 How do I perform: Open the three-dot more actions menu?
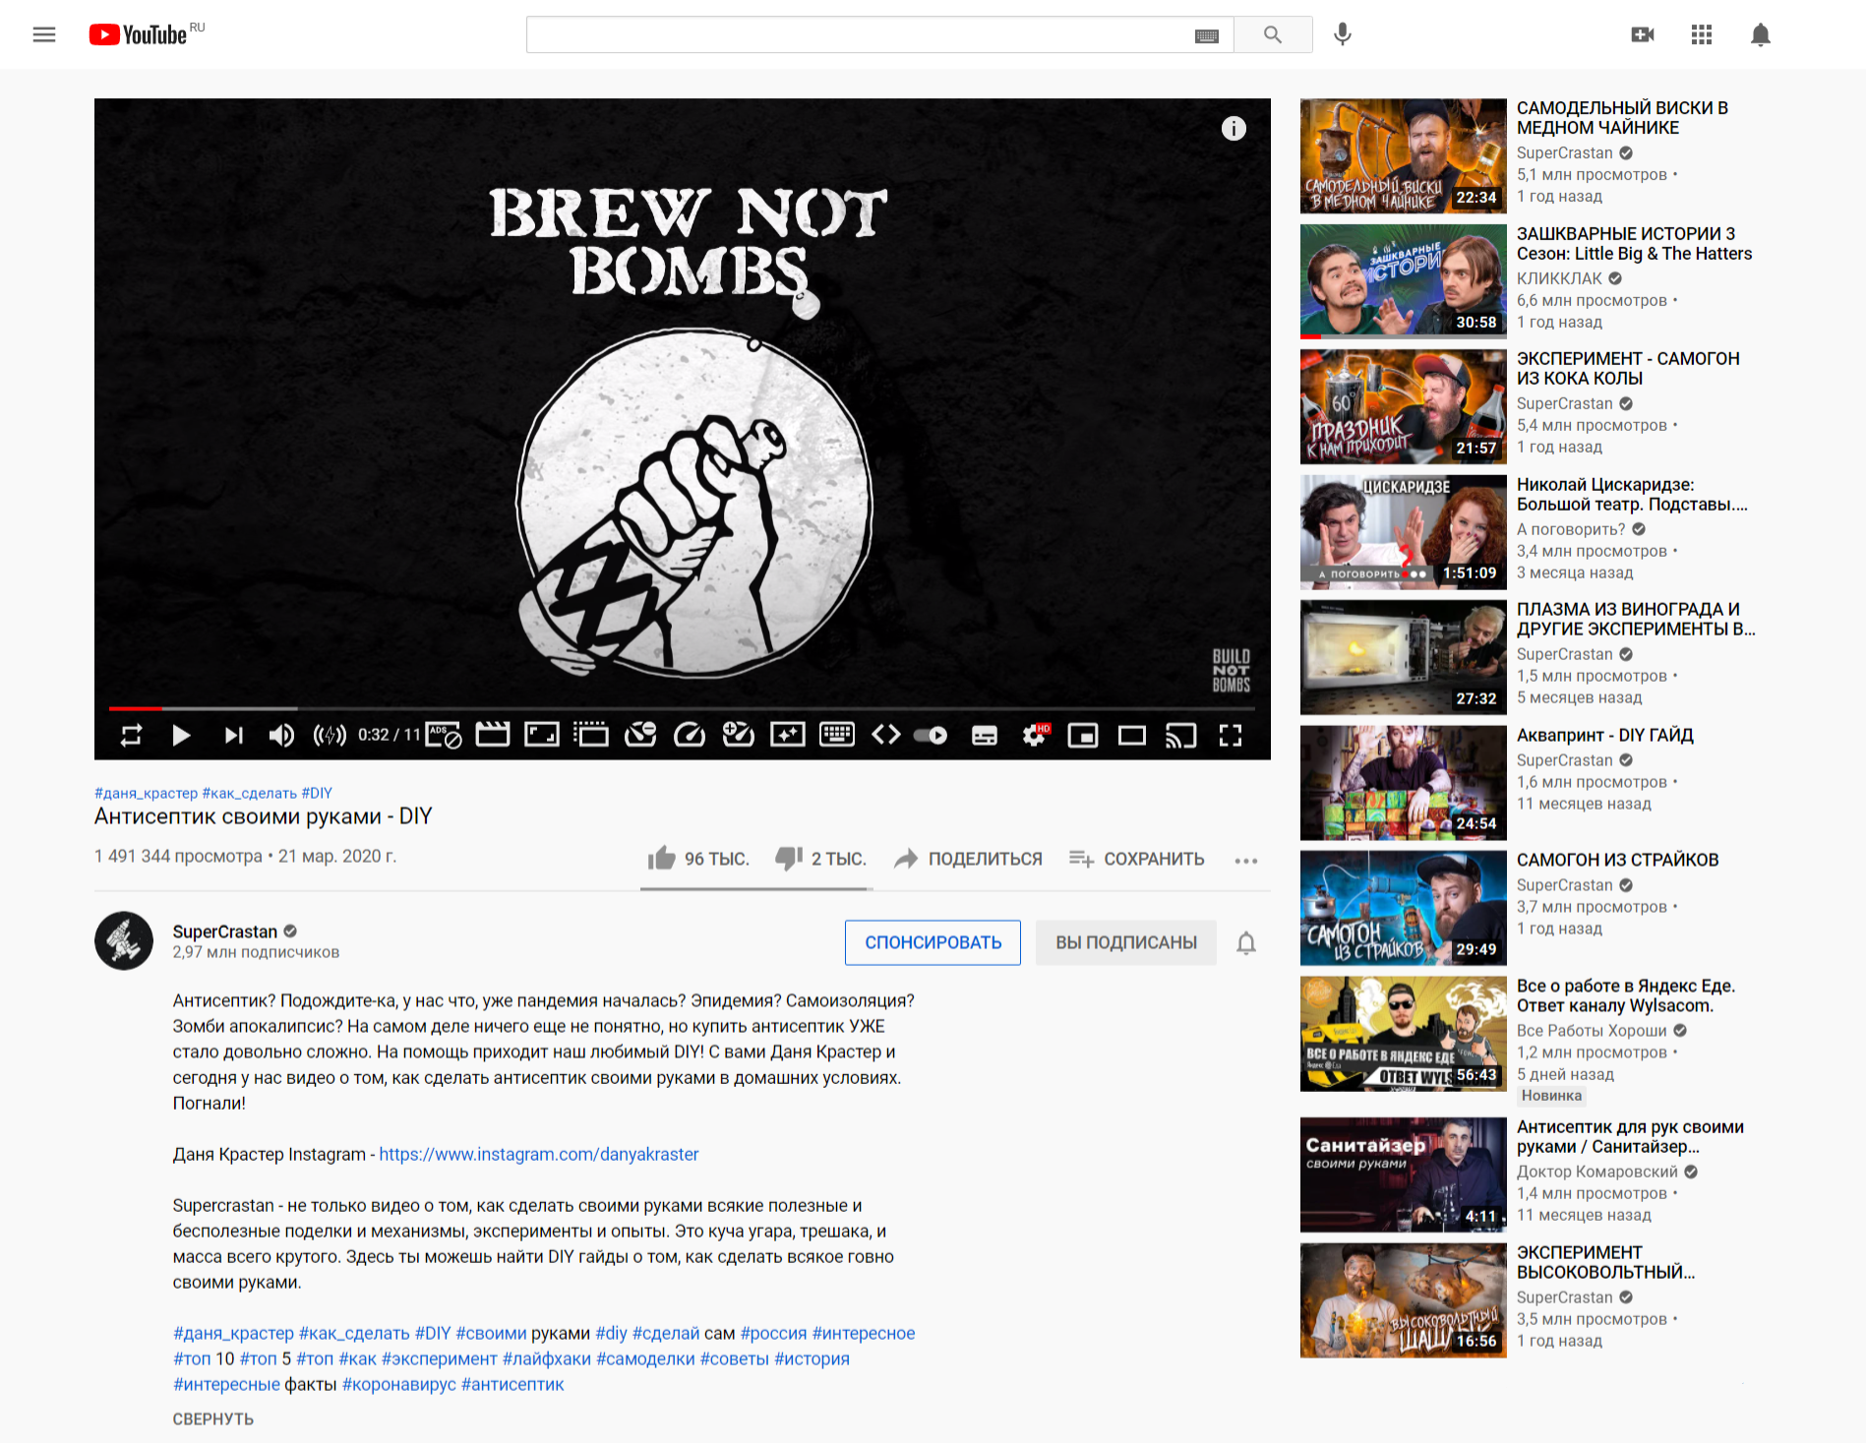(1246, 861)
